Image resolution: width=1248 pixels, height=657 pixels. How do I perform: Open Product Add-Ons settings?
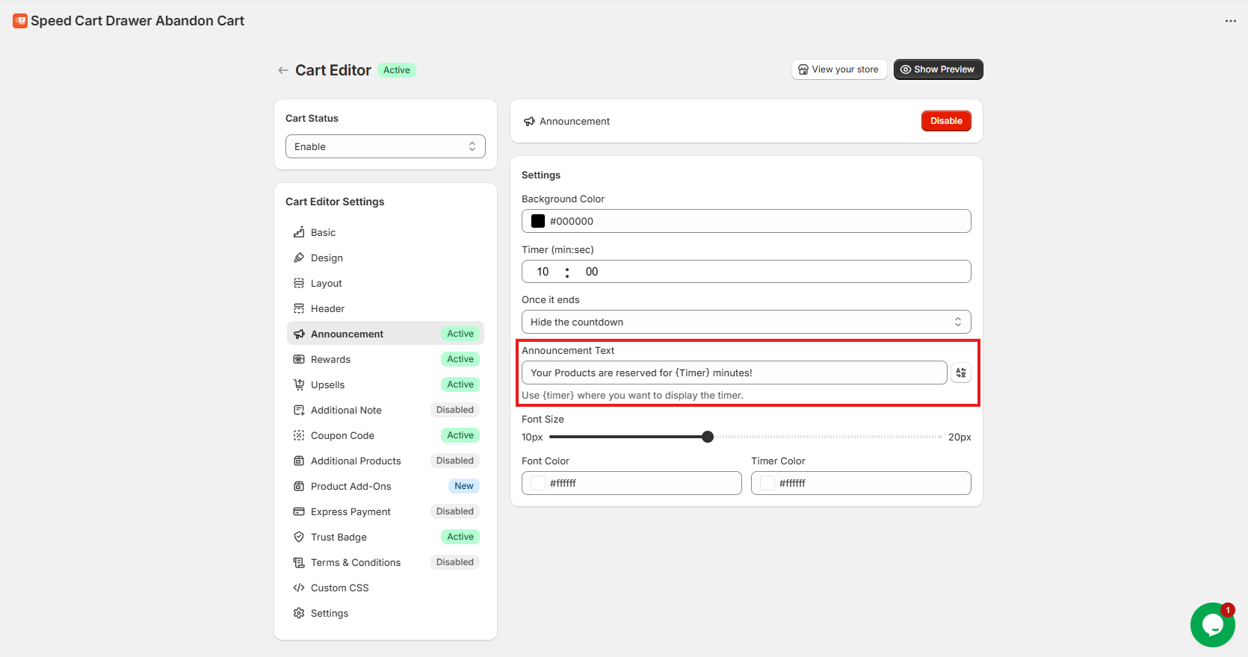tap(350, 486)
